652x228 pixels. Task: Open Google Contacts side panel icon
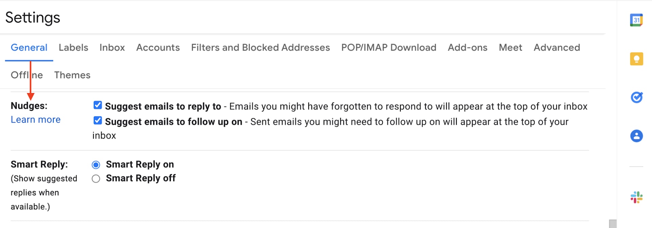point(636,136)
